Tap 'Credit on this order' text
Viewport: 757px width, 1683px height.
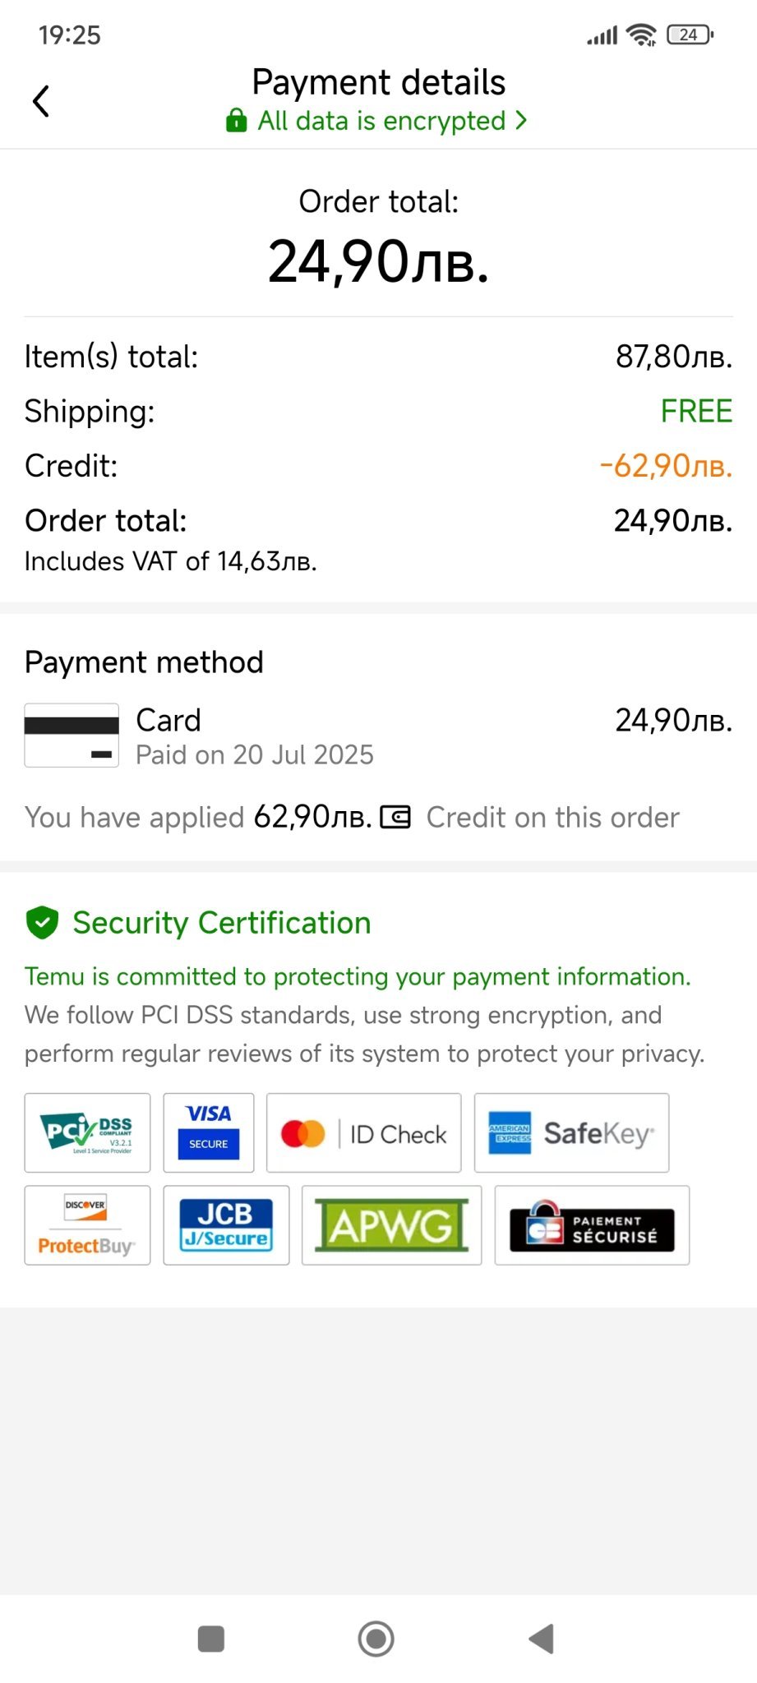(x=552, y=818)
